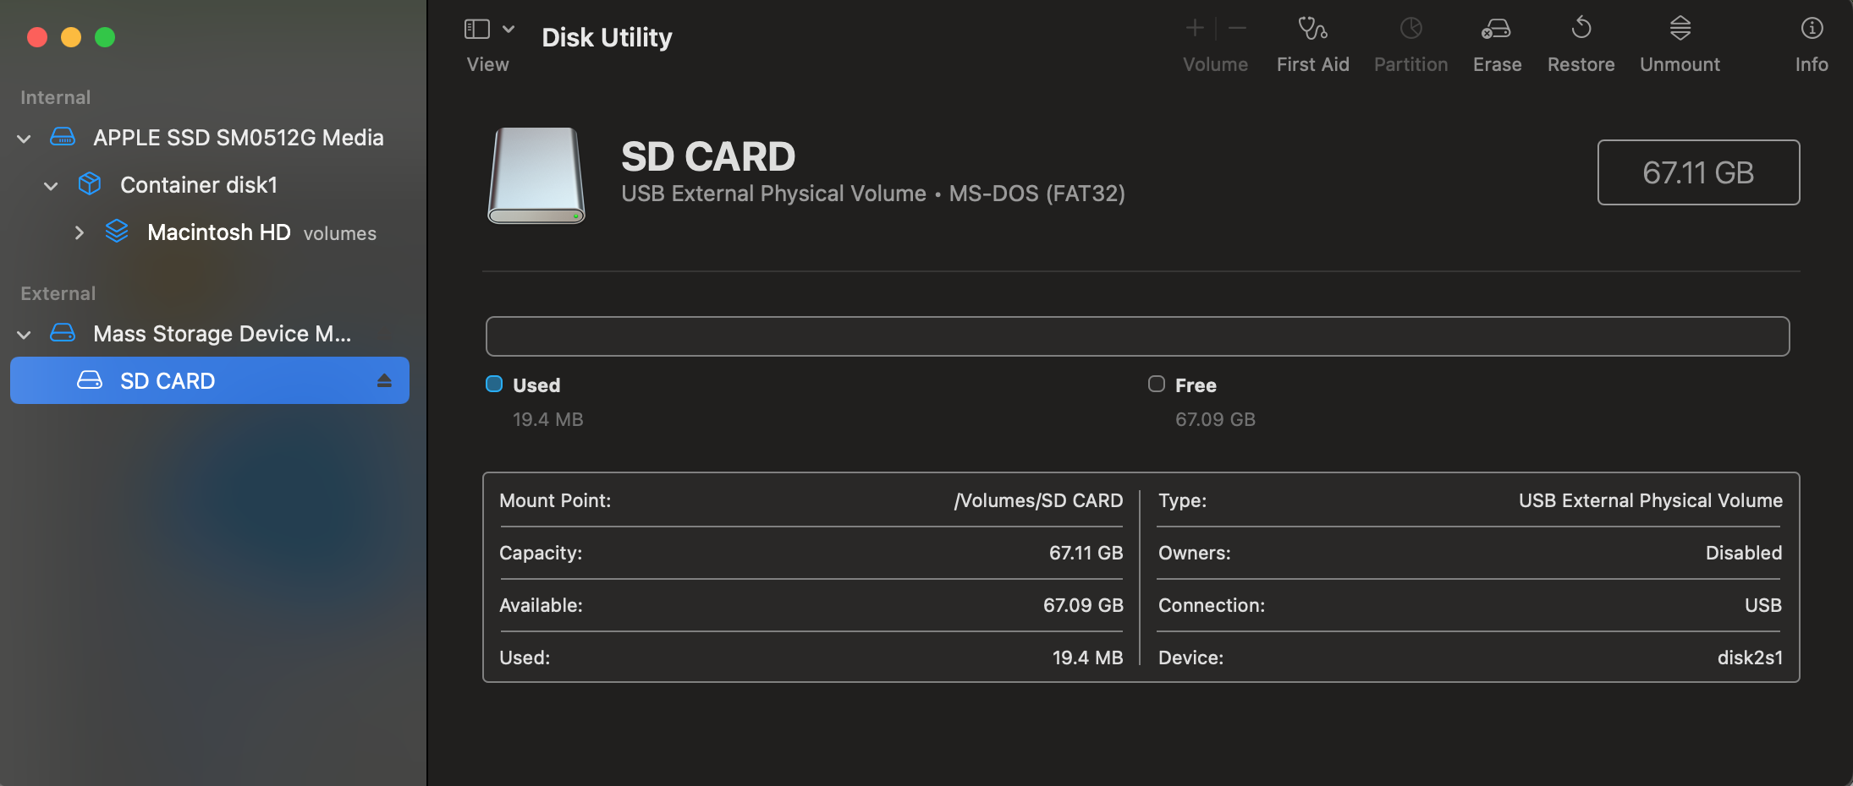Click the Erase label
This screenshot has width=1853, height=786.
tap(1497, 64)
